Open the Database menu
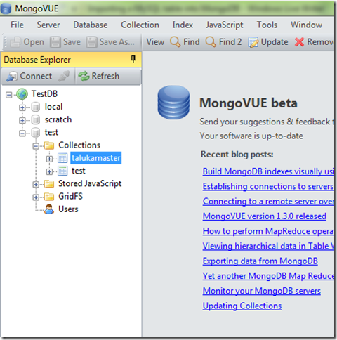The width and height of the screenshot is (337, 340). coord(91,25)
